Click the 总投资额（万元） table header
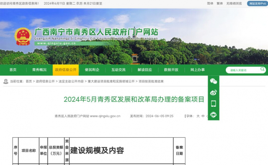This screenshot has height=165, width=268. click(56, 150)
